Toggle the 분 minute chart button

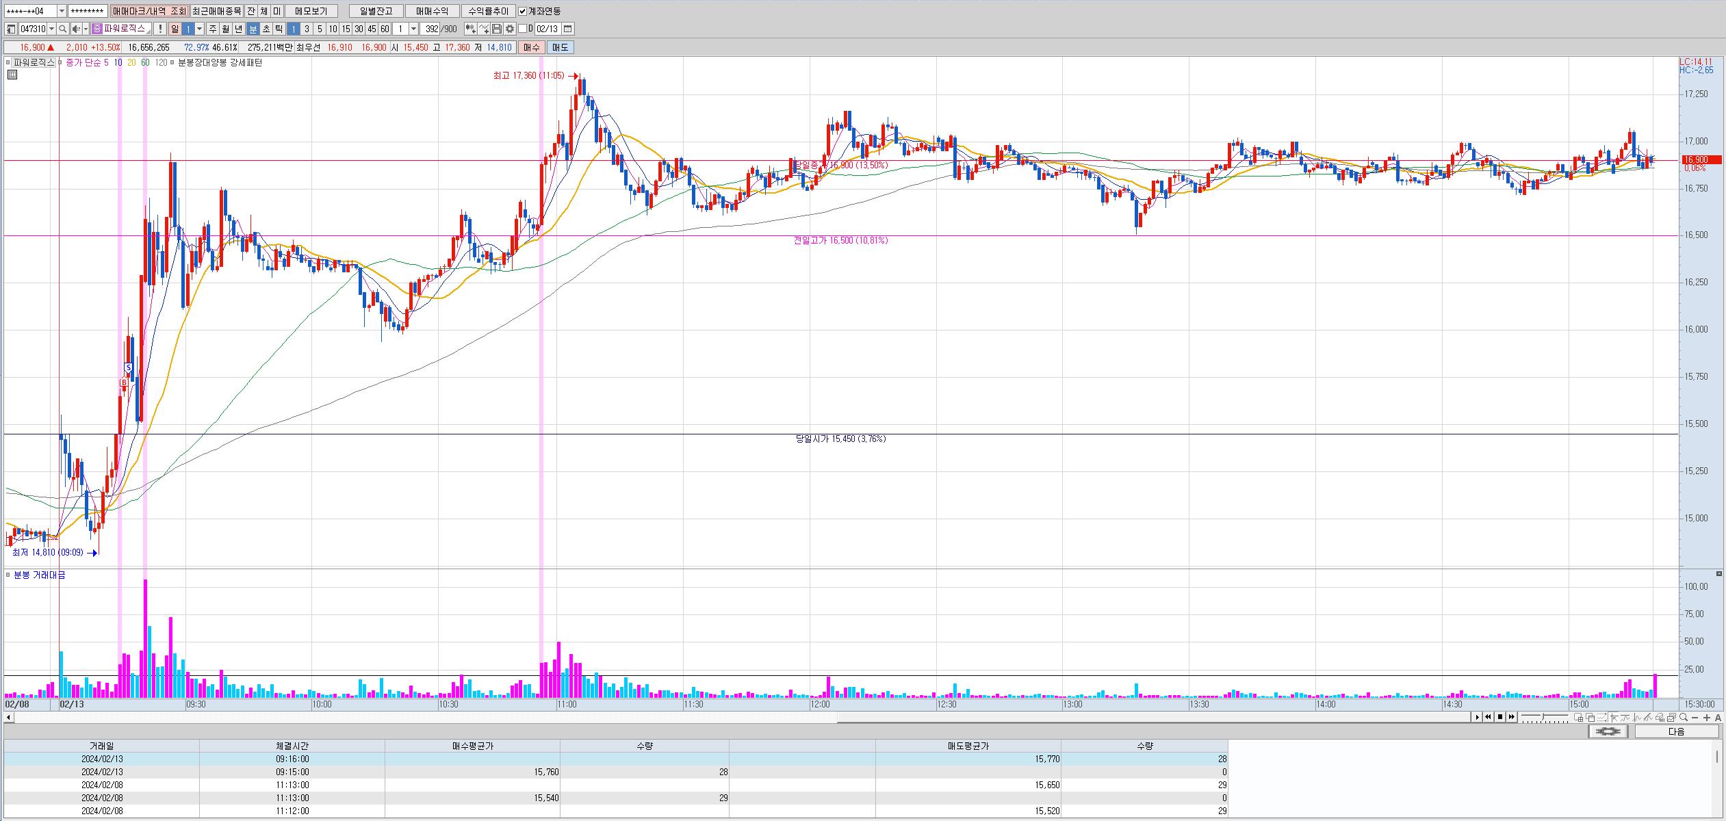tap(253, 29)
